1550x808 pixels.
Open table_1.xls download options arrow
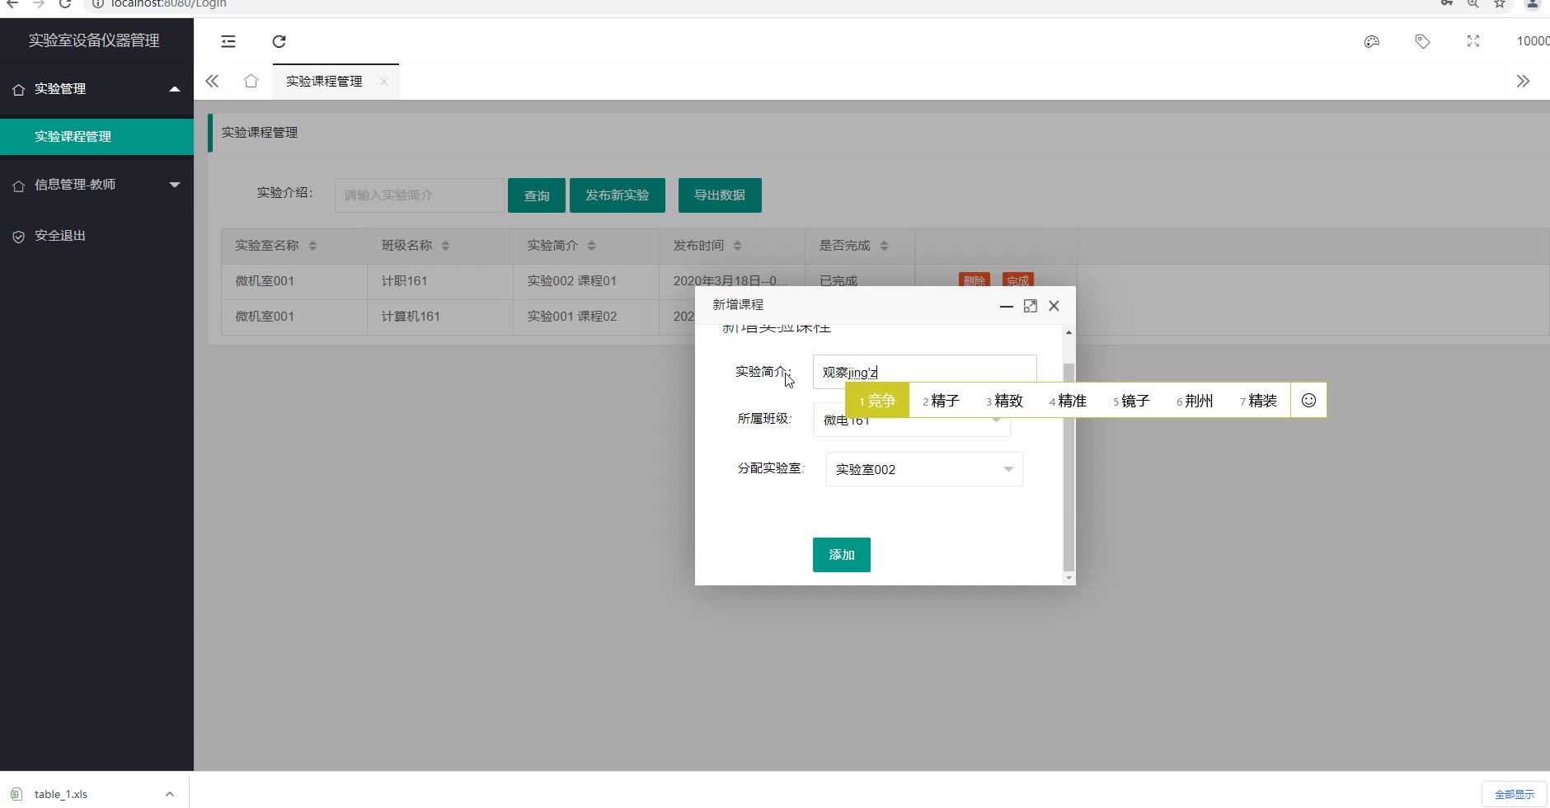click(x=169, y=794)
